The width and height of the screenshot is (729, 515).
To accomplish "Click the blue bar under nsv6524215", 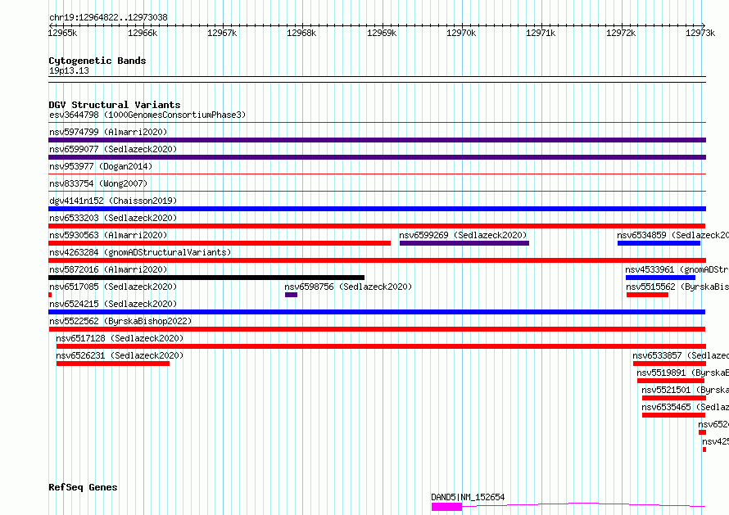I will click(377, 312).
